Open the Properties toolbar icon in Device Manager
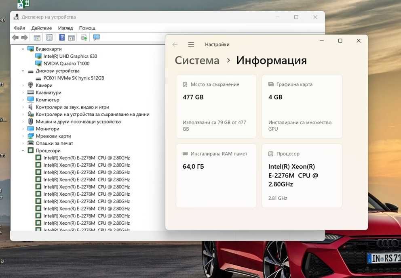The width and height of the screenshot is (401, 278). [x=49, y=38]
